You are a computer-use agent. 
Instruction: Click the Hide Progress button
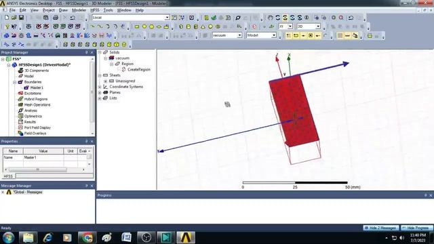coord(417,228)
